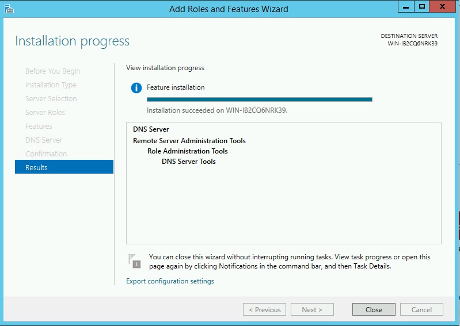
Task: Select the Before You Begin step in the sidebar
Action: 52,71
